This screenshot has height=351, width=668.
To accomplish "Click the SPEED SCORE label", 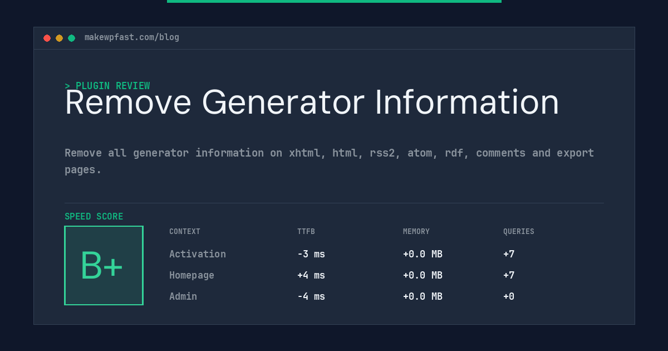I will 94,217.
